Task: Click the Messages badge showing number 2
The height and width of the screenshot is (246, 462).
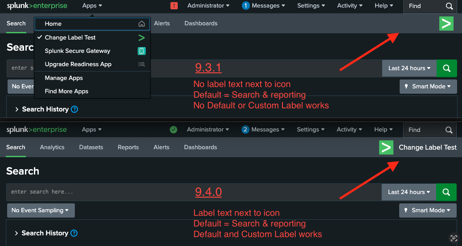Action: pyautogui.click(x=245, y=130)
